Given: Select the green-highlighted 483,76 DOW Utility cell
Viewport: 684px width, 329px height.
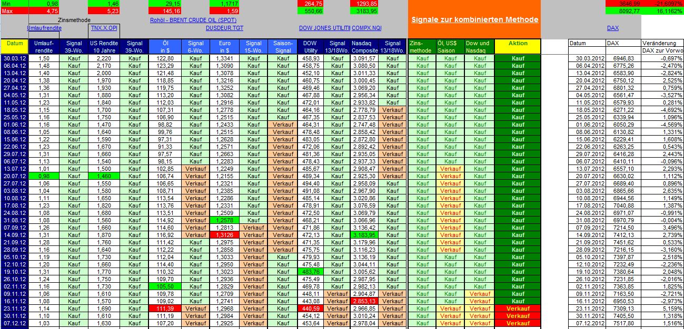Looking at the screenshot, I should click(x=311, y=272).
